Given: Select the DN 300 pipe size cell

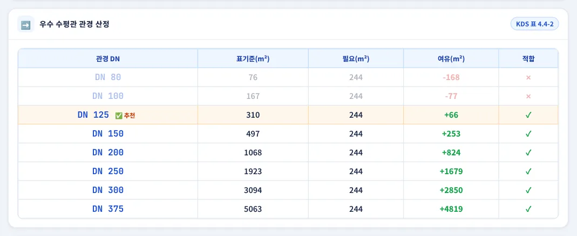Looking at the screenshot, I should pyautogui.click(x=108, y=190).
